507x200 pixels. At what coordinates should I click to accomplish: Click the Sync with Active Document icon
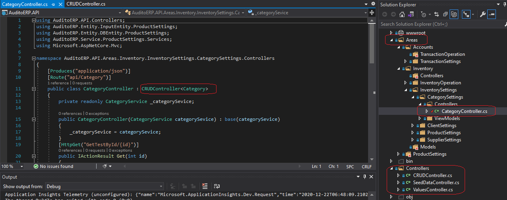[437, 15]
